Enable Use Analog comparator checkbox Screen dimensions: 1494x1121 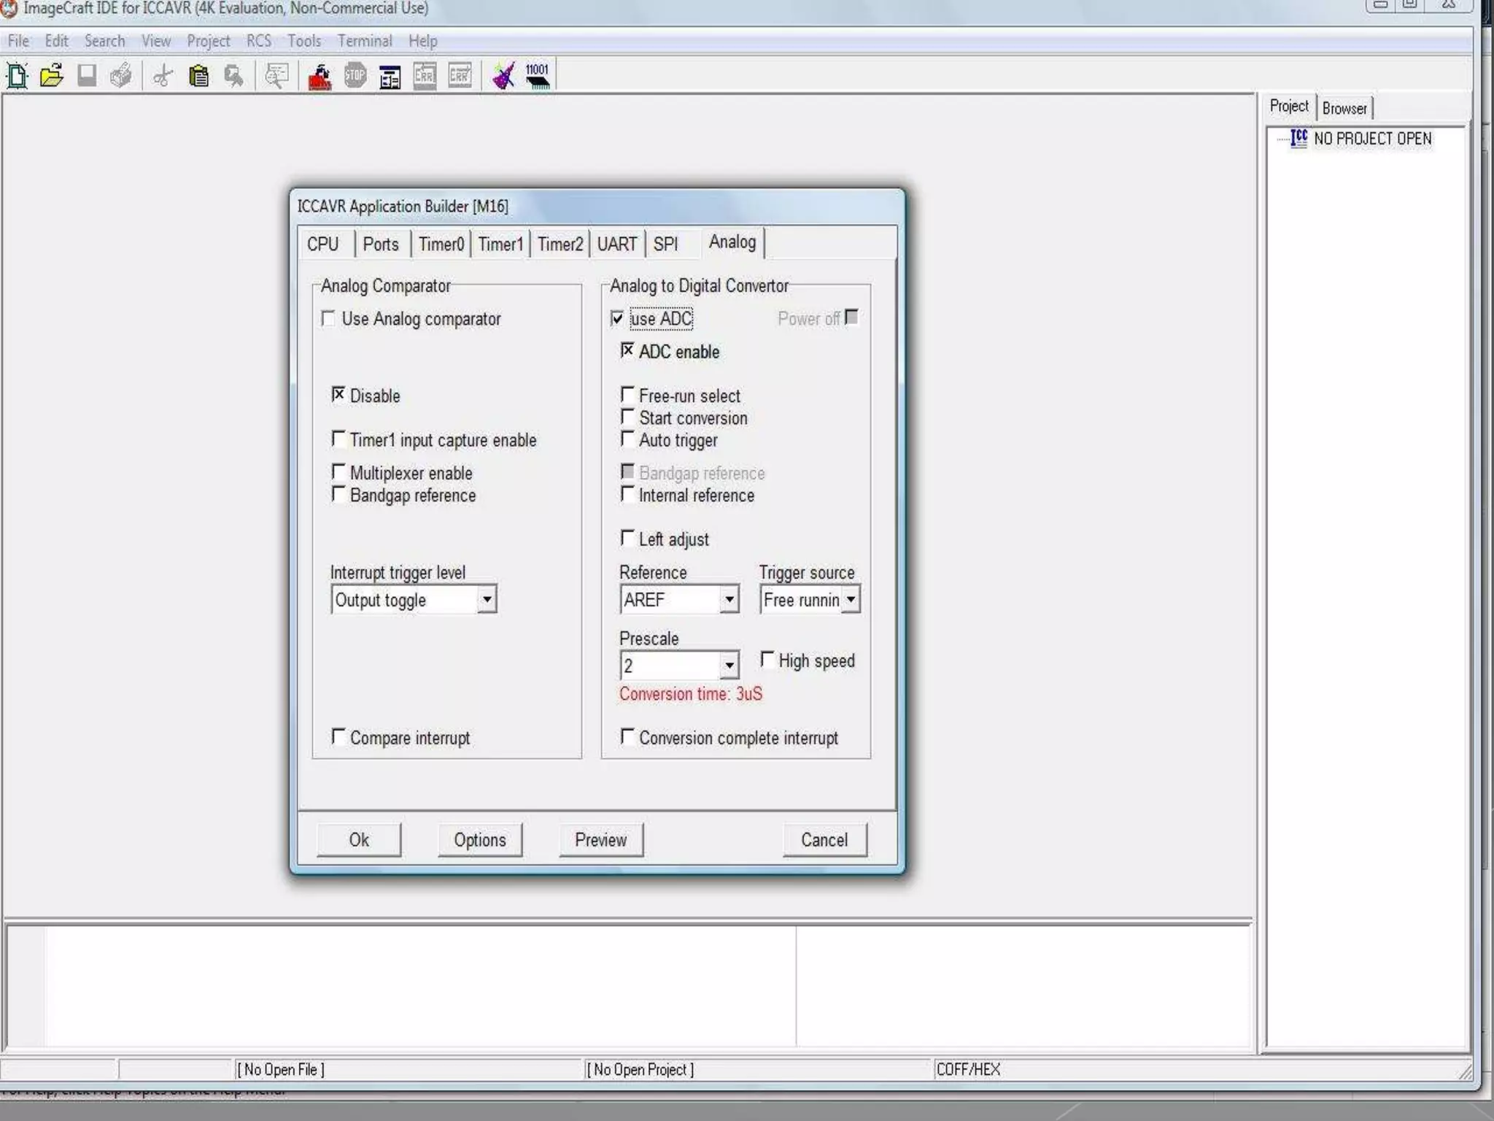pyautogui.click(x=328, y=318)
